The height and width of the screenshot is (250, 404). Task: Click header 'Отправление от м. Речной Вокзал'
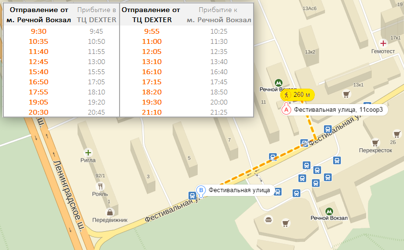click(39, 15)
